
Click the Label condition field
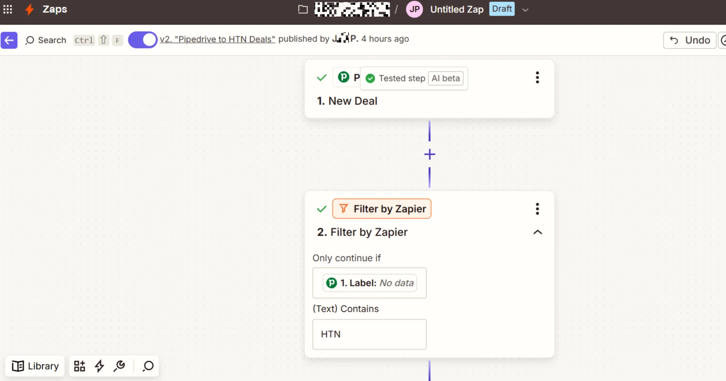pos(369,283)
